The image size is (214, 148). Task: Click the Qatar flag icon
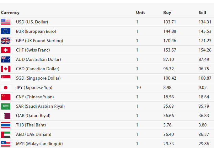coord(6,116)
